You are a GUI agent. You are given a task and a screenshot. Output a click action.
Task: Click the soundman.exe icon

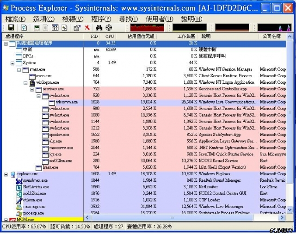(x=19, y=181)
